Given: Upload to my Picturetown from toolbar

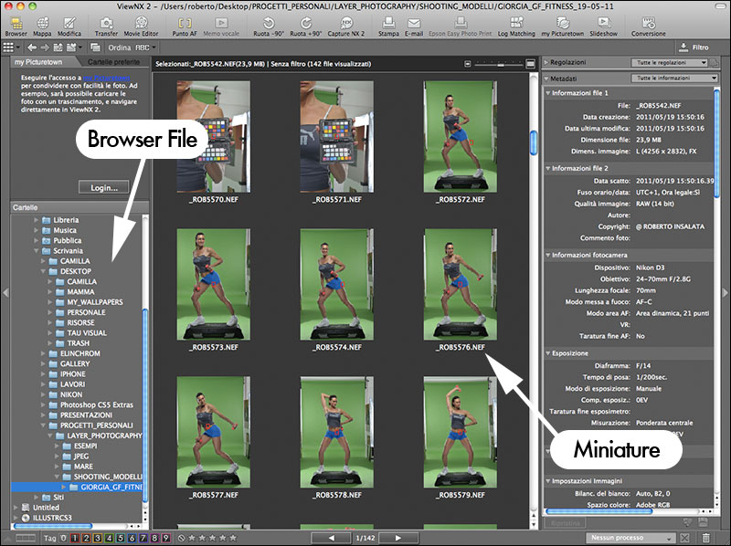Looking at the screenshot, I should (x=562, y=26).
